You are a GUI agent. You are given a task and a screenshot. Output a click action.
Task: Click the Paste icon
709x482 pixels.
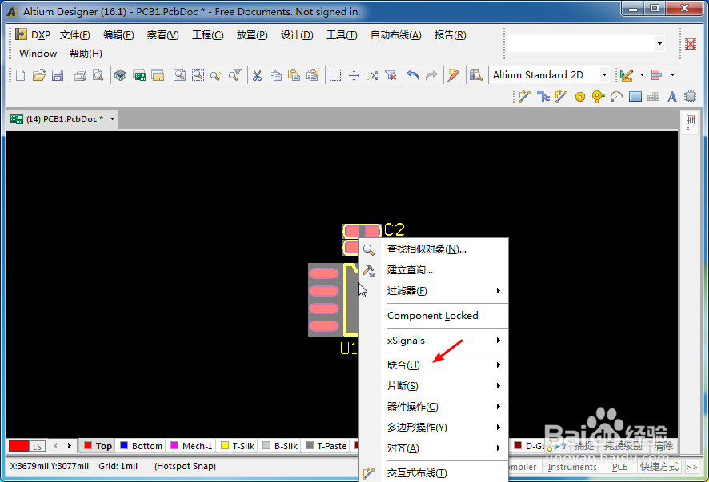pyautogui.click(x=294, y=75)
